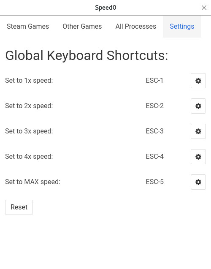The height and width of the screenshot is (269, 211).
Task: Click gear icon beside ESC-2 shortcut
Action: [x=198, y=106]
